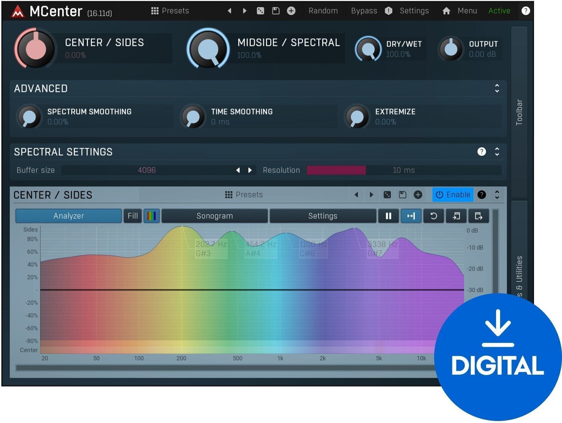Click the Home icon next to Menu
This screenshot has width=562, height=423.
(446, 11)
